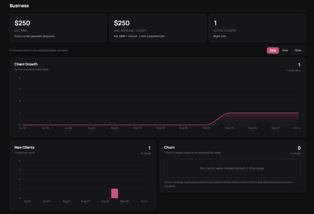This screenshot has height=214, width=314.
Task: Click 'No clients were marked ended' message
Action: (232, 168)
